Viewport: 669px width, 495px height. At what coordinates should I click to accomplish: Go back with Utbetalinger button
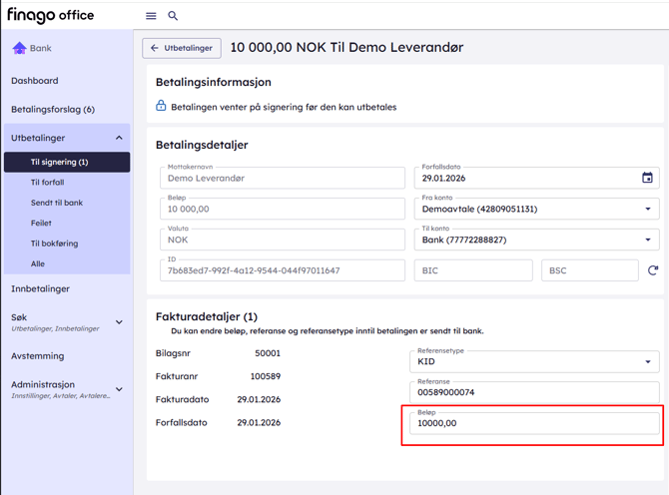click(x=182, y=48)
